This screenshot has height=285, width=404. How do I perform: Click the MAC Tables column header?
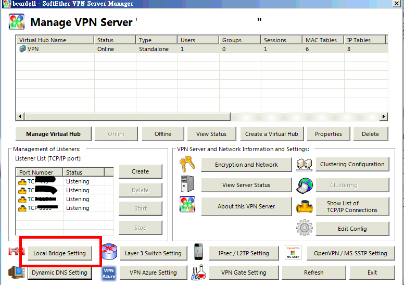click(x=323, y=40)
